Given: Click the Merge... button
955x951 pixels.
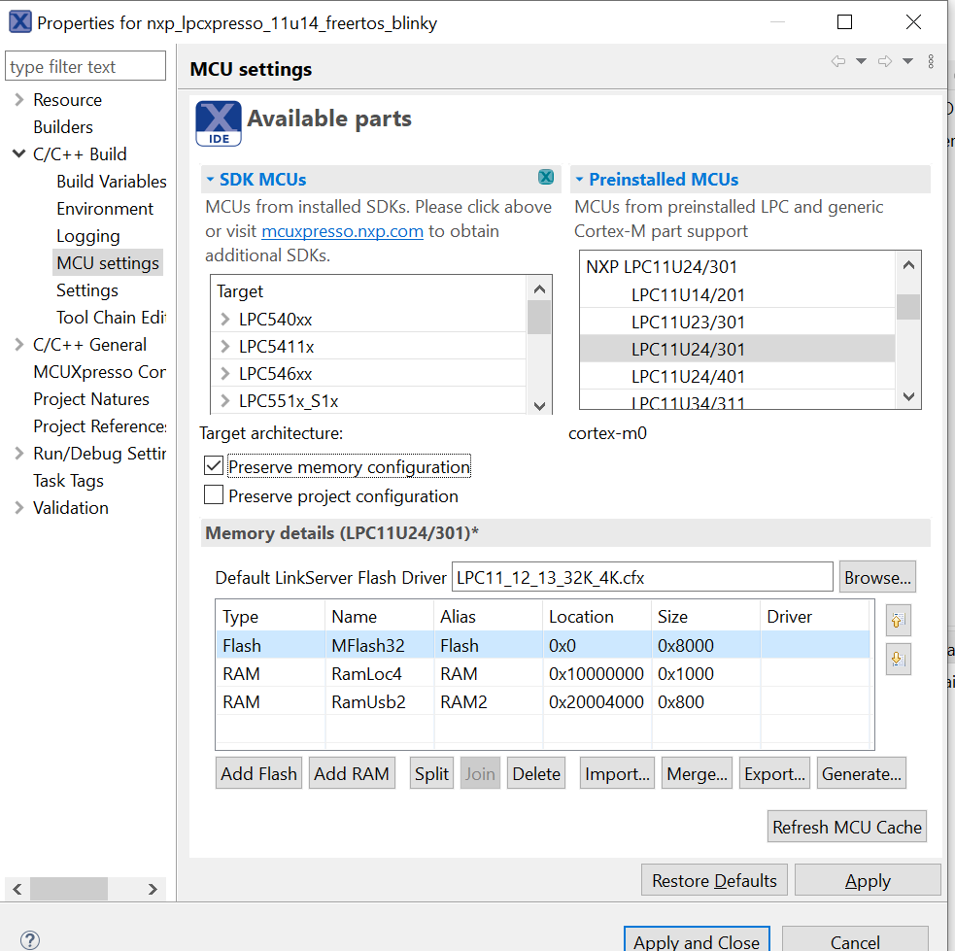Looking at the screenshot, I should point(697,773).
